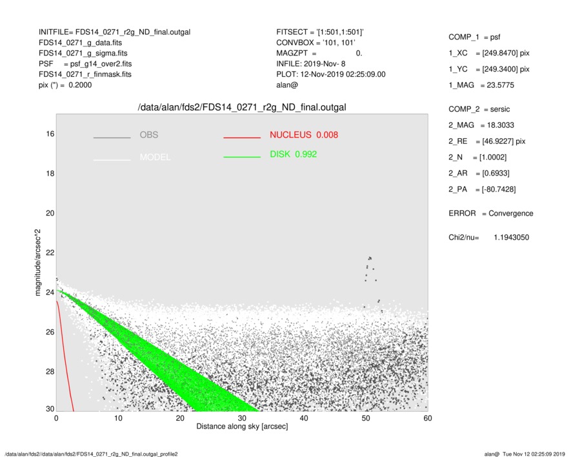This screenshot has height=457, width=571.
Task: Click the gray OBS legend line
Action: tap(112, 137)
